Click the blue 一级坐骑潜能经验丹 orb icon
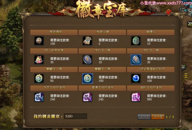Image resolution: width=192 pixels, height=130 pixels. [136, 78]
